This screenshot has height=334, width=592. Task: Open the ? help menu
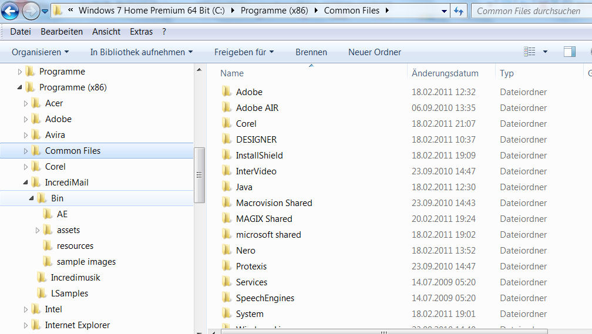pyautogui.click(x=164, y=32)
